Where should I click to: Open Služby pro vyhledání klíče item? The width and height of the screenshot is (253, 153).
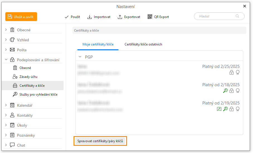pos(38,95)
